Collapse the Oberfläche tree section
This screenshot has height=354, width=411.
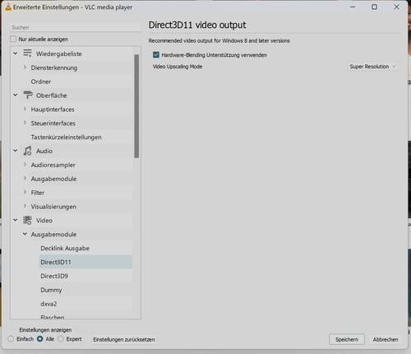click(16, 95)
